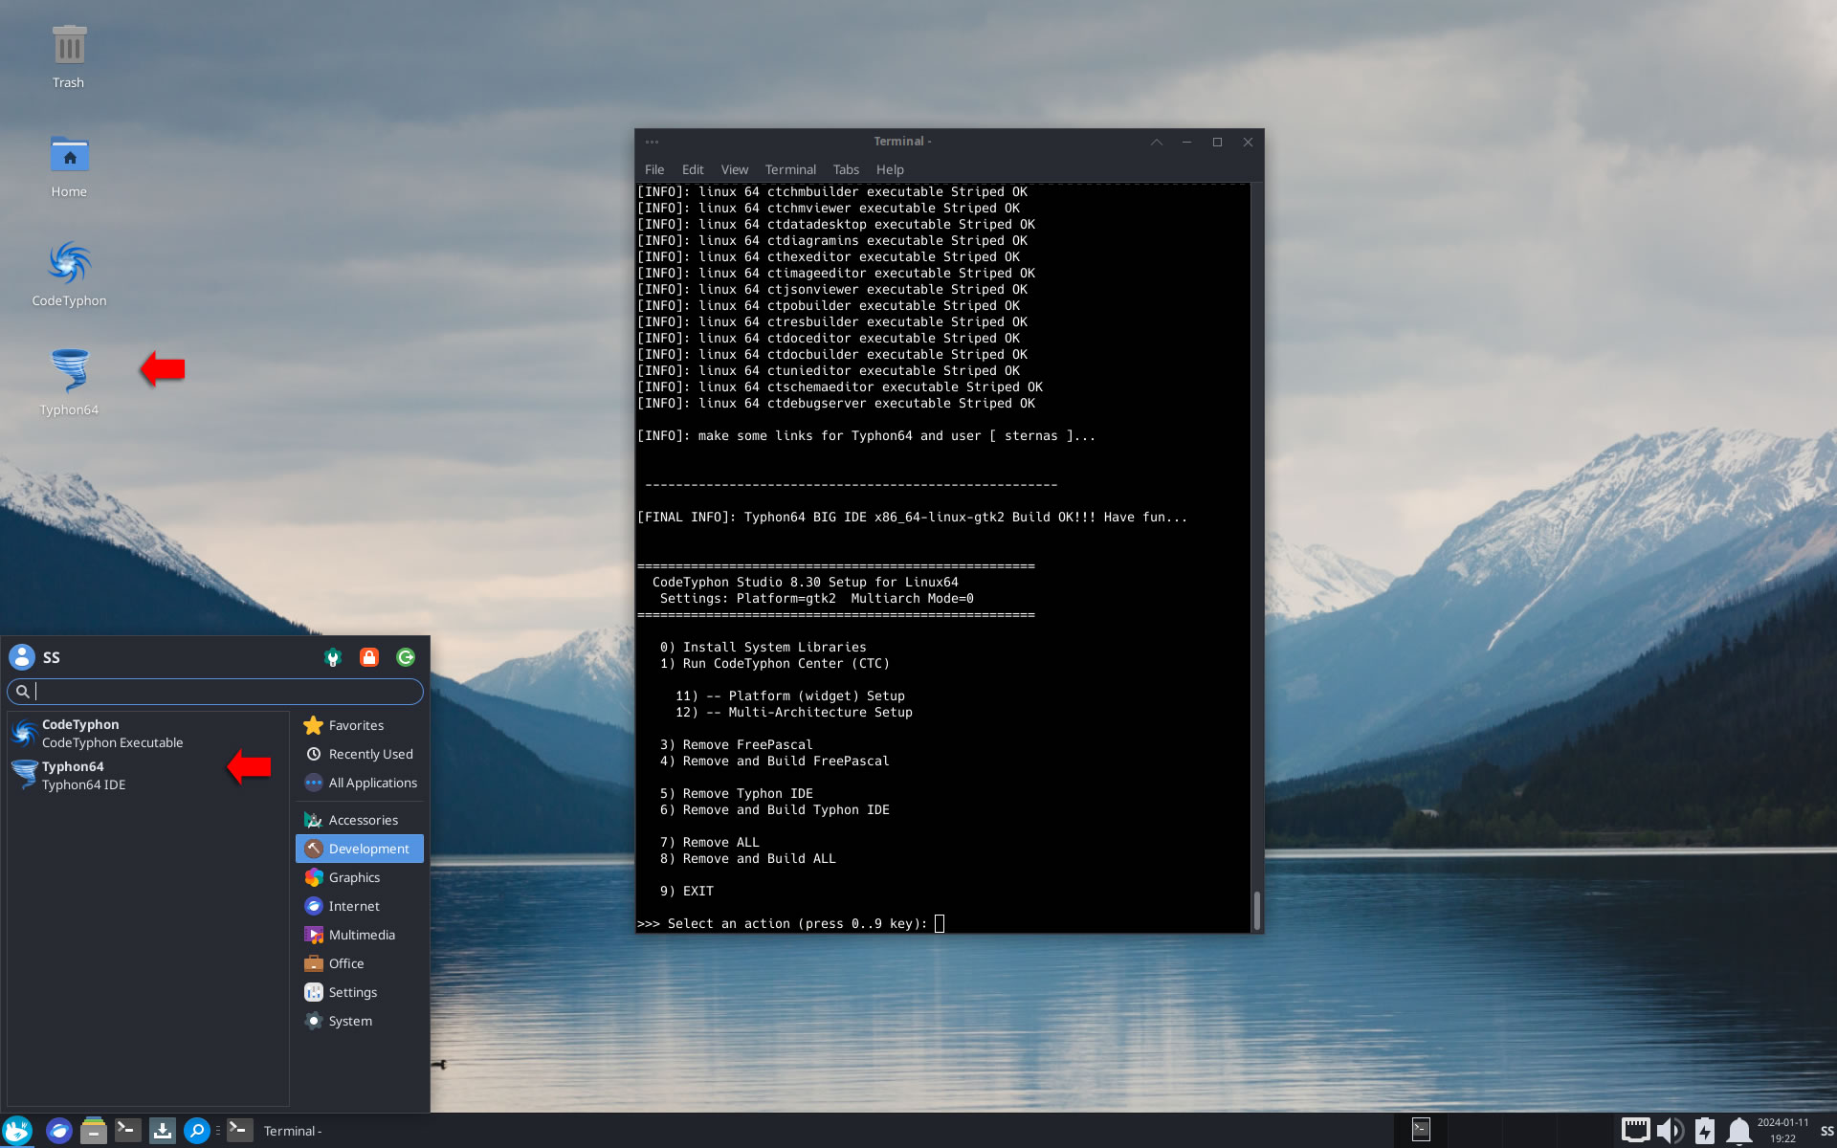Select the Office category
The image size is (1837, 1148).
click(x=360, y=963)
